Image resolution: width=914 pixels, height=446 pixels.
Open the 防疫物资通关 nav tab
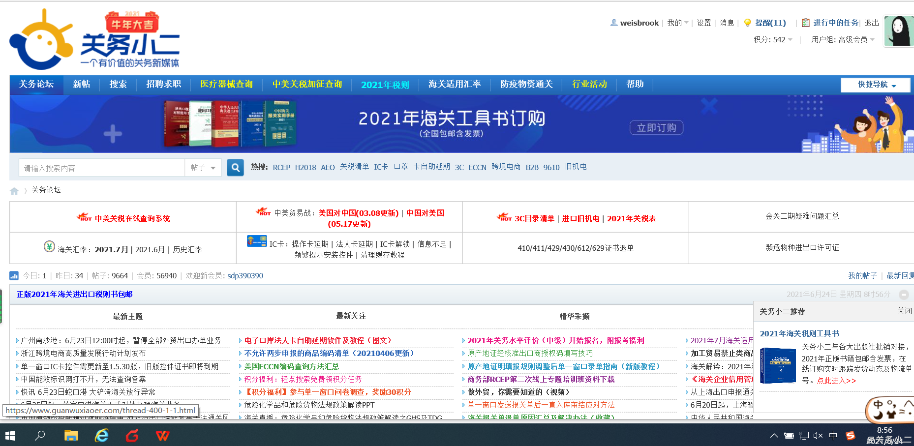pyautogui.click(x=526, y=84)
